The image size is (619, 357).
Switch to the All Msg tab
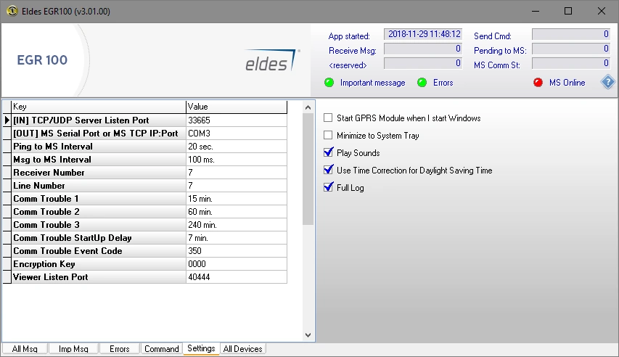[x=25, y=349]
